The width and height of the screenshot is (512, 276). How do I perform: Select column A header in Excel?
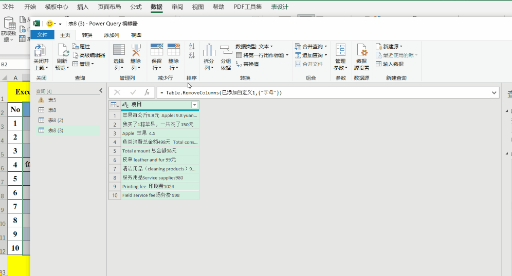click(15, 77)
